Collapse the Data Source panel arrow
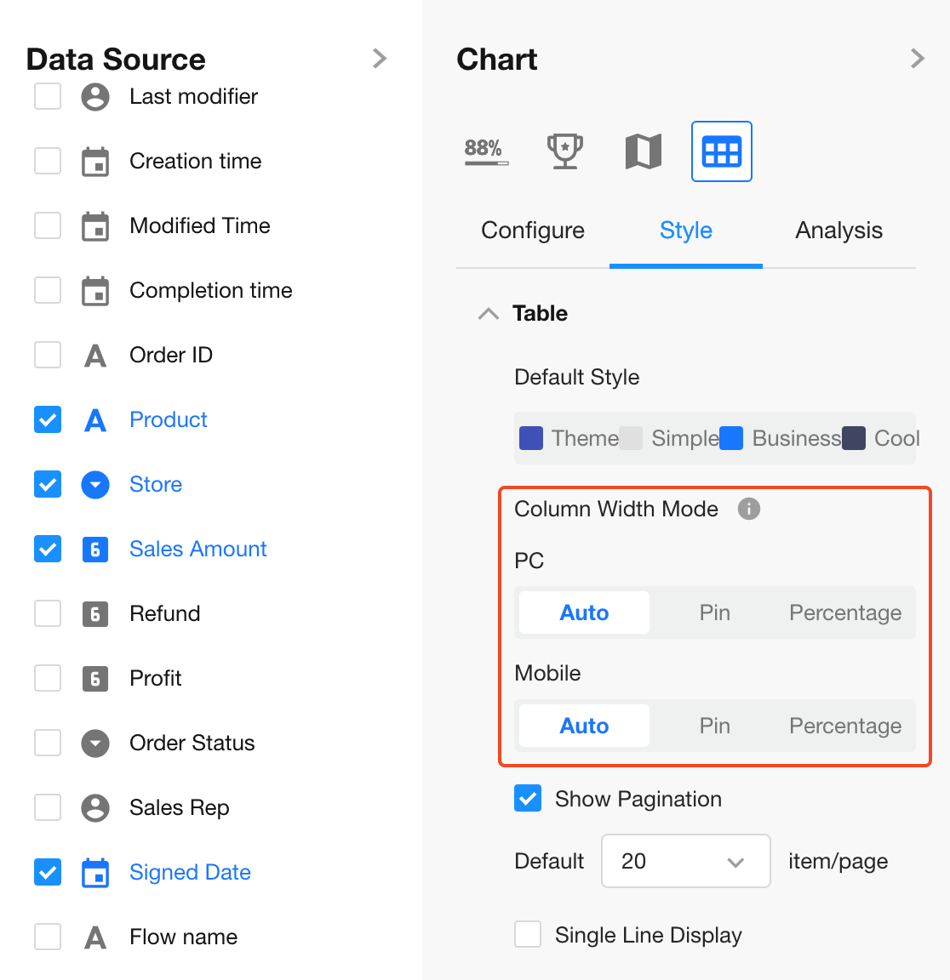 pos(380,59)
